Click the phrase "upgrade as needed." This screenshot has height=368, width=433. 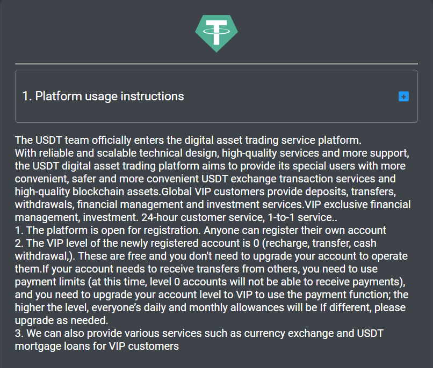(62, 321)
